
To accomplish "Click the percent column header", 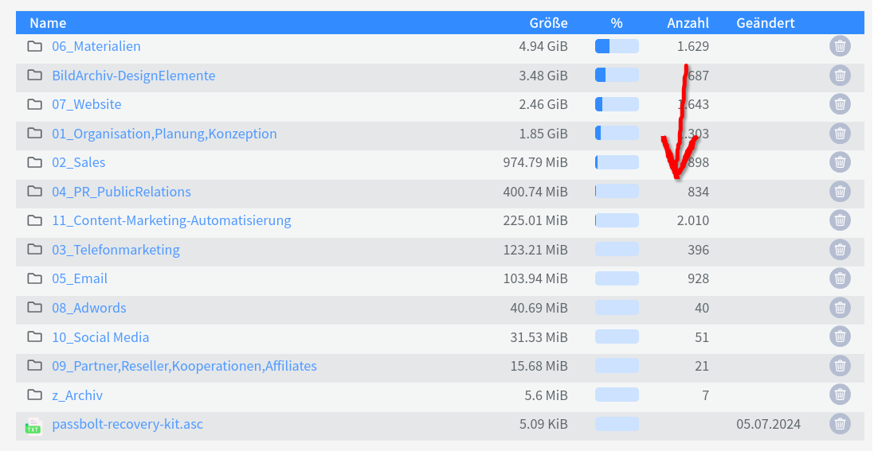I will pyautogui.click(x=617, y=23).
